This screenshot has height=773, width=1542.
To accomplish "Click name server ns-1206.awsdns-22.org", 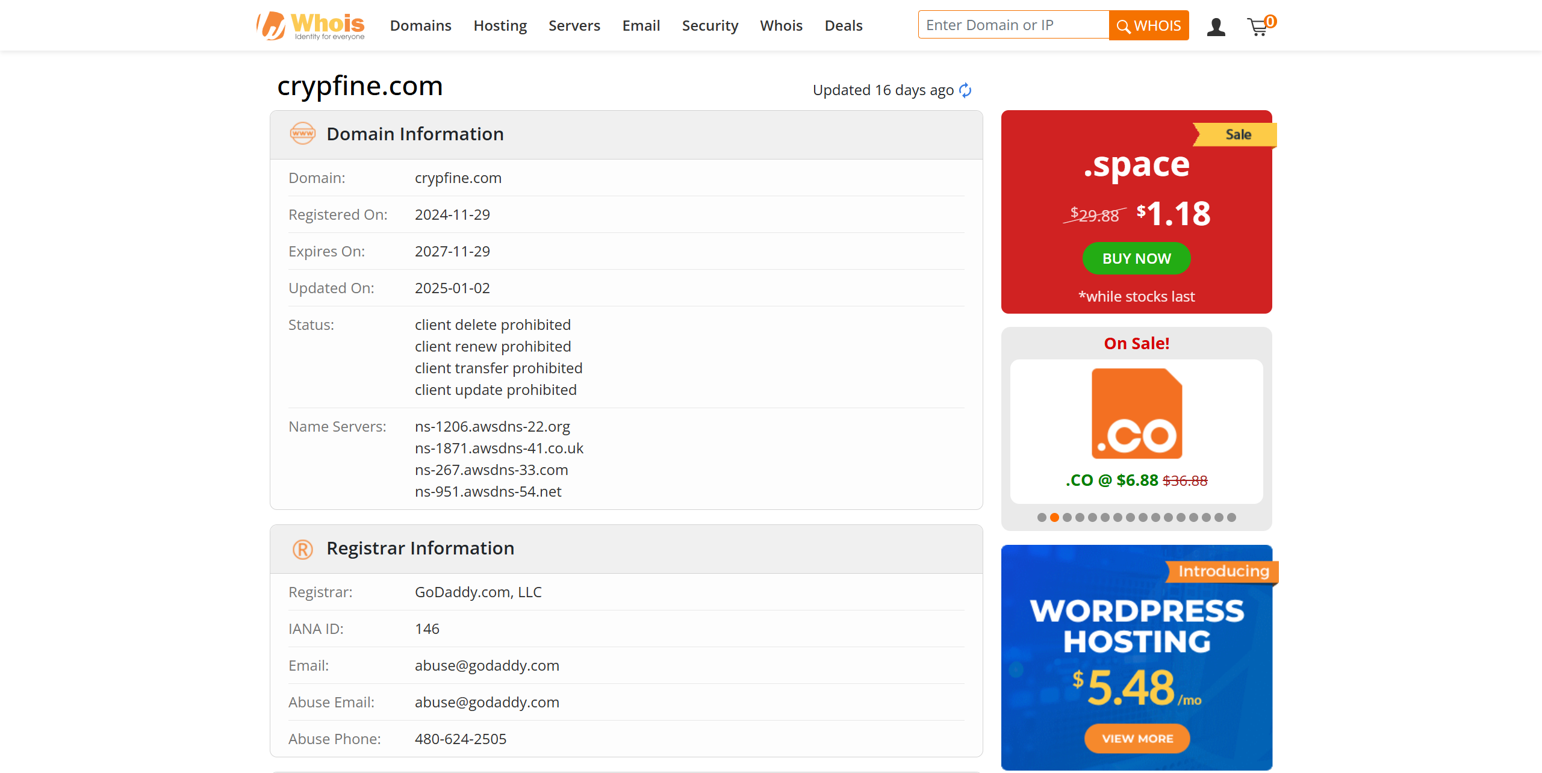I will [x=492, y=427].
